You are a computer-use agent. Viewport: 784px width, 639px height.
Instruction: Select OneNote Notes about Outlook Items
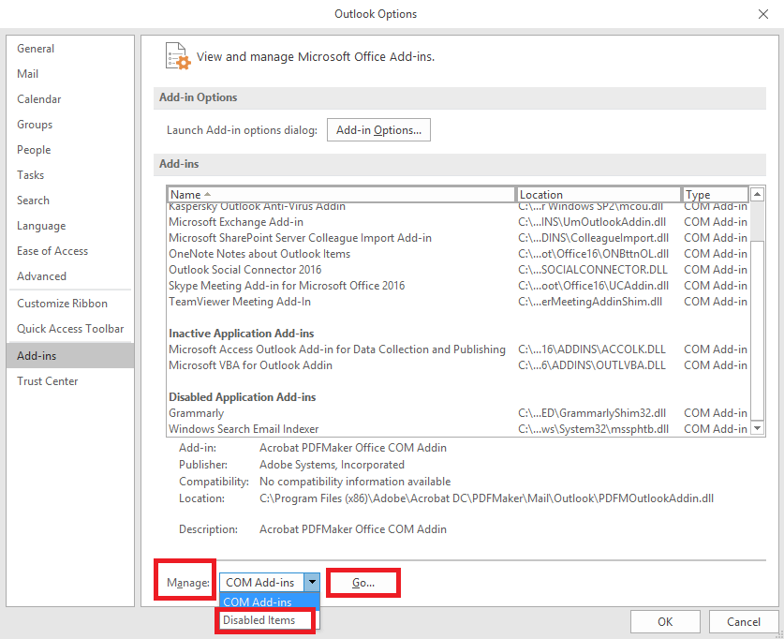click(458, 254)
